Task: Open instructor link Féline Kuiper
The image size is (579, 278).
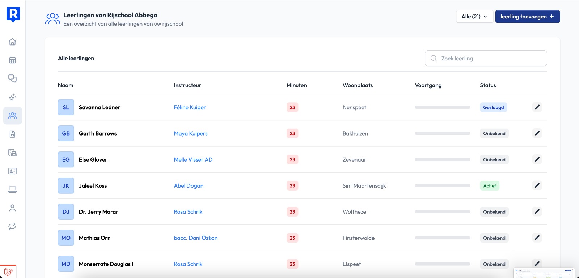Action: [x=190, y=107]
